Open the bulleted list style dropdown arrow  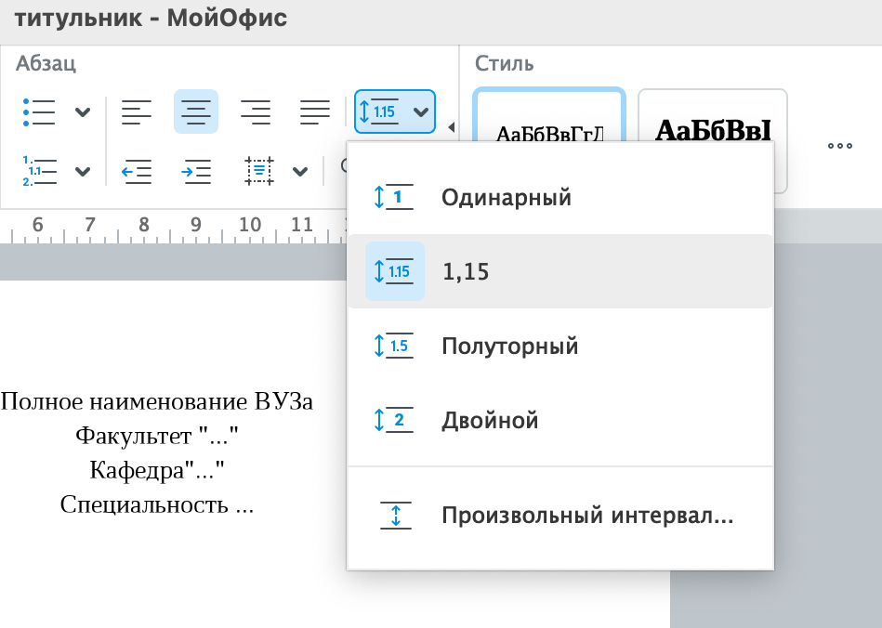pyautogui.click(x=83, y=111)
